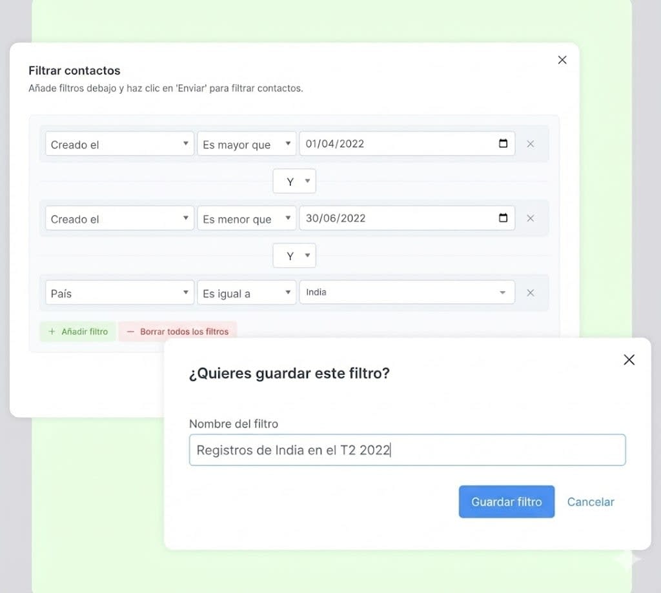
Task: Remove the first 'Creado el' filter row
Action: [531, 144]
